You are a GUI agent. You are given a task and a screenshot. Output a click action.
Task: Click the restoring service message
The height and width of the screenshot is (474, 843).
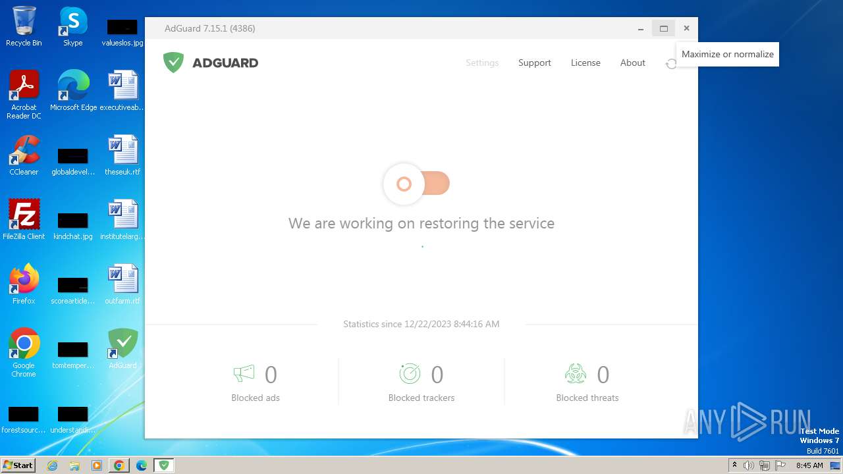click(421, 223)
